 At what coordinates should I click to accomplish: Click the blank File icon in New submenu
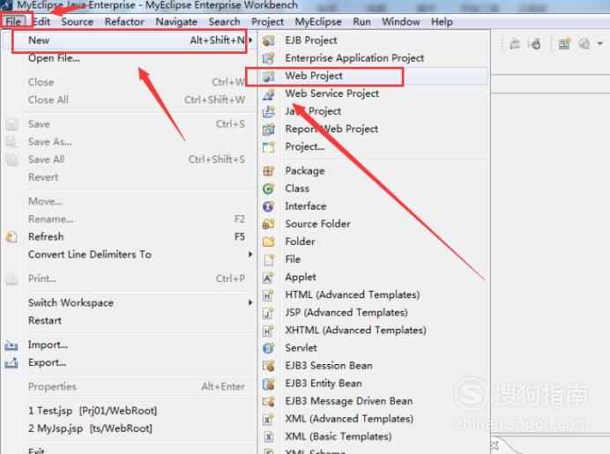tap(269, 259)
